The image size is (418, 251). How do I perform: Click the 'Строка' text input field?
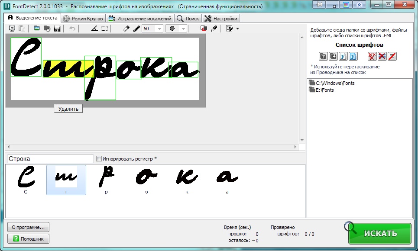coord(50,159)
